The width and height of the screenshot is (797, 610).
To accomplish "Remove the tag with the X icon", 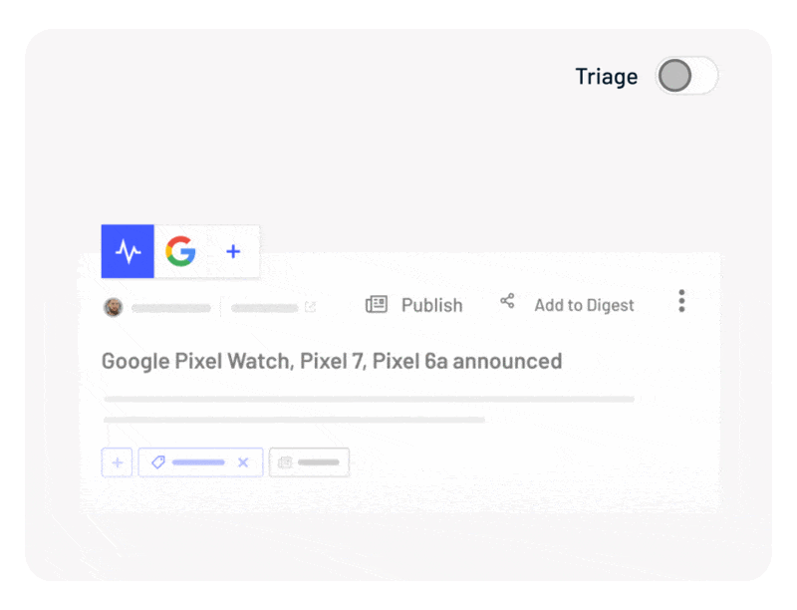I will coord(243,462).
